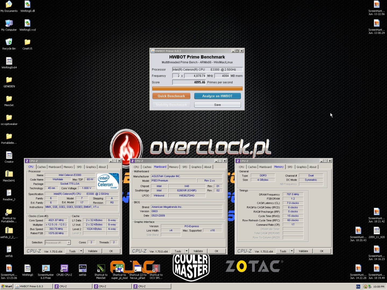Select the 2059_11_420 file icon

pos(377,233)
